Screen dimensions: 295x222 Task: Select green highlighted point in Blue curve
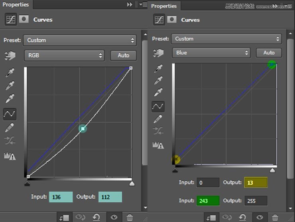pos(271,64)
